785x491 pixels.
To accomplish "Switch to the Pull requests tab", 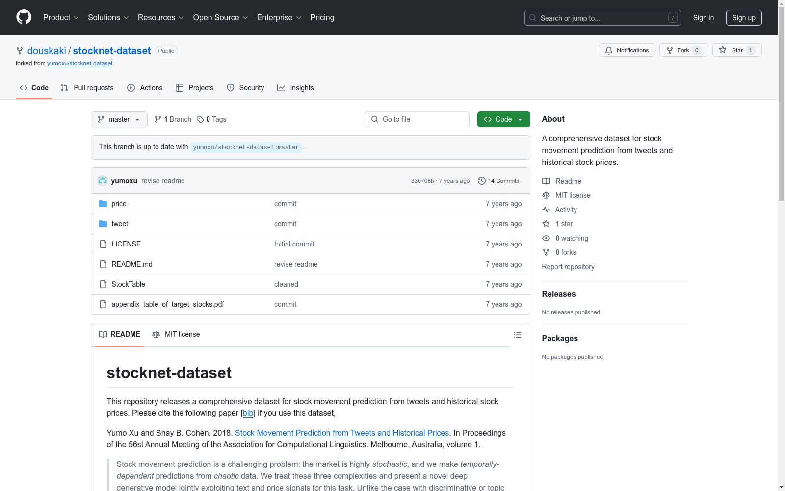I will click(x=87, y=88).
